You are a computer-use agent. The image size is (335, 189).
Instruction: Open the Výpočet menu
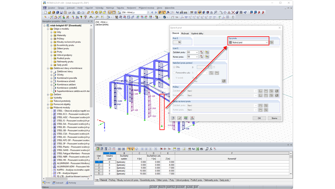89,8
